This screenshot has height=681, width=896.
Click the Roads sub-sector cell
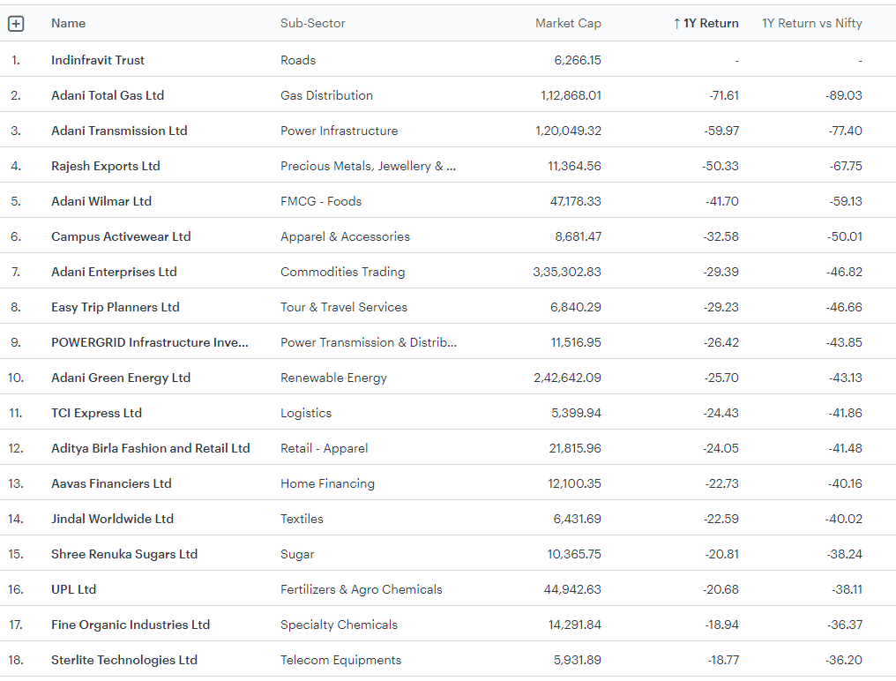click(x=298, y=60)
